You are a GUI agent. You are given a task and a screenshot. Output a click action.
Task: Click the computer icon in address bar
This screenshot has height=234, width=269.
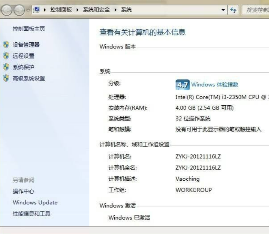point(36,10)
